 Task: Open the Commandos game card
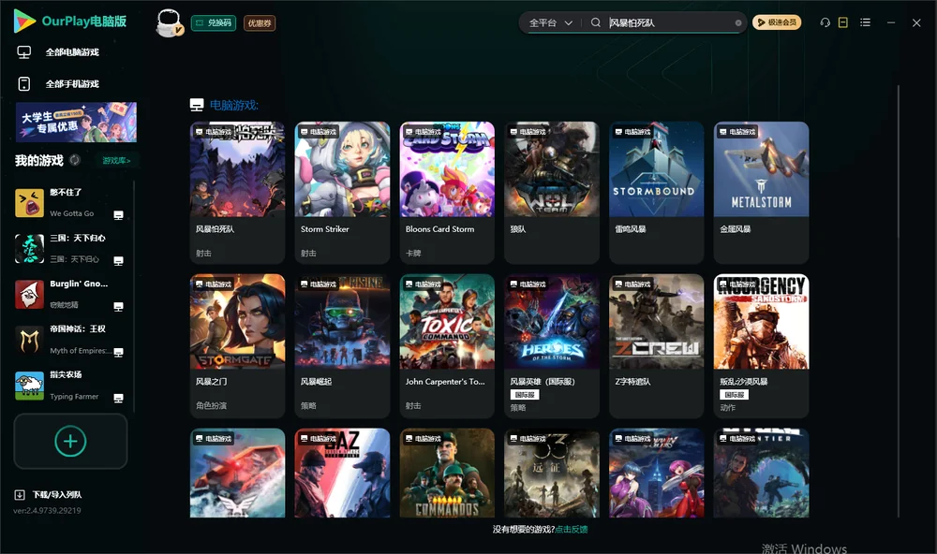pos(447,473)
